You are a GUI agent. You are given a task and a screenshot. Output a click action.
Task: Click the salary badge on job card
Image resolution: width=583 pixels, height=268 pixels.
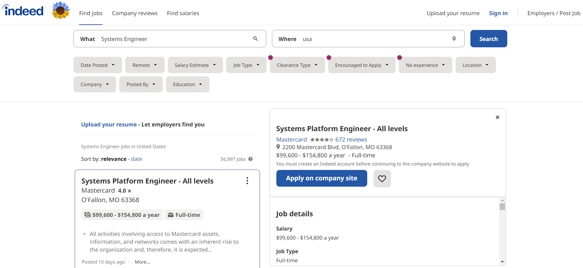pos(122,215)
